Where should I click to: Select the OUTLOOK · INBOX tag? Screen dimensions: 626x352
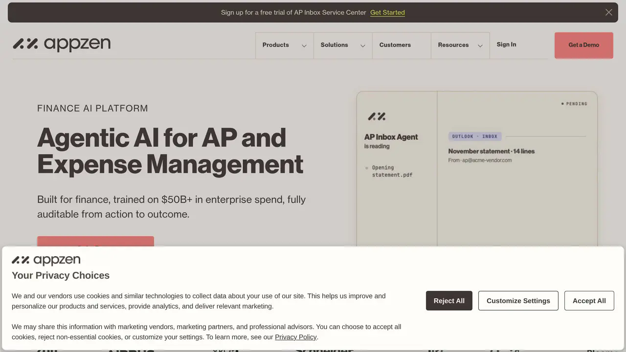point(474,136)
